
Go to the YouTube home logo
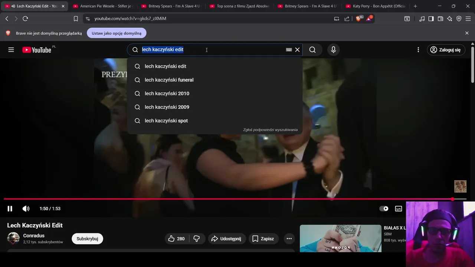click(37, 50)
